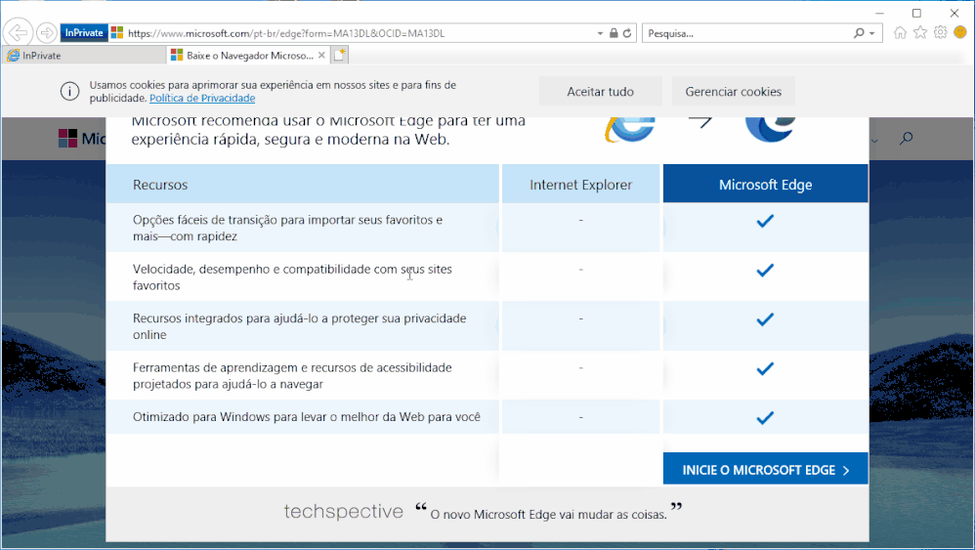Screen dimensions: 975x550
Task: Click Gerenciar cookies button
Action: pos(733,92)
